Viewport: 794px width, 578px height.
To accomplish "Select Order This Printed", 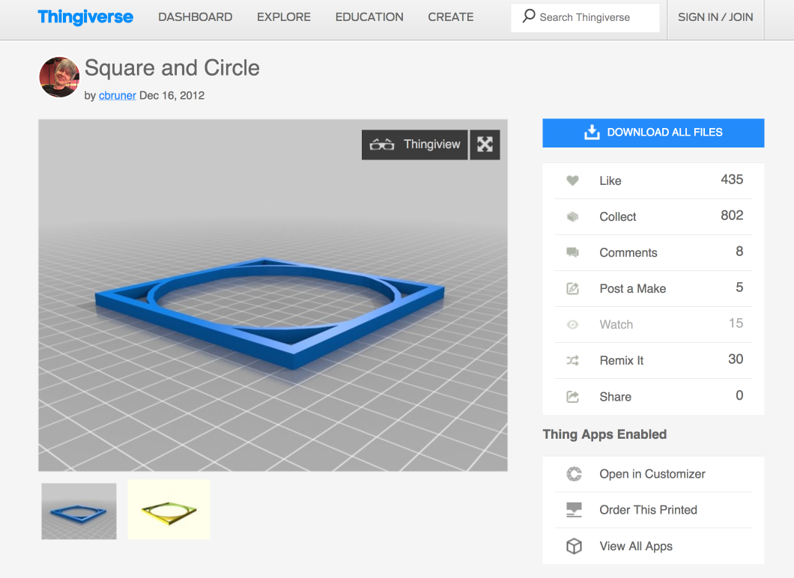I will [648, 510].
